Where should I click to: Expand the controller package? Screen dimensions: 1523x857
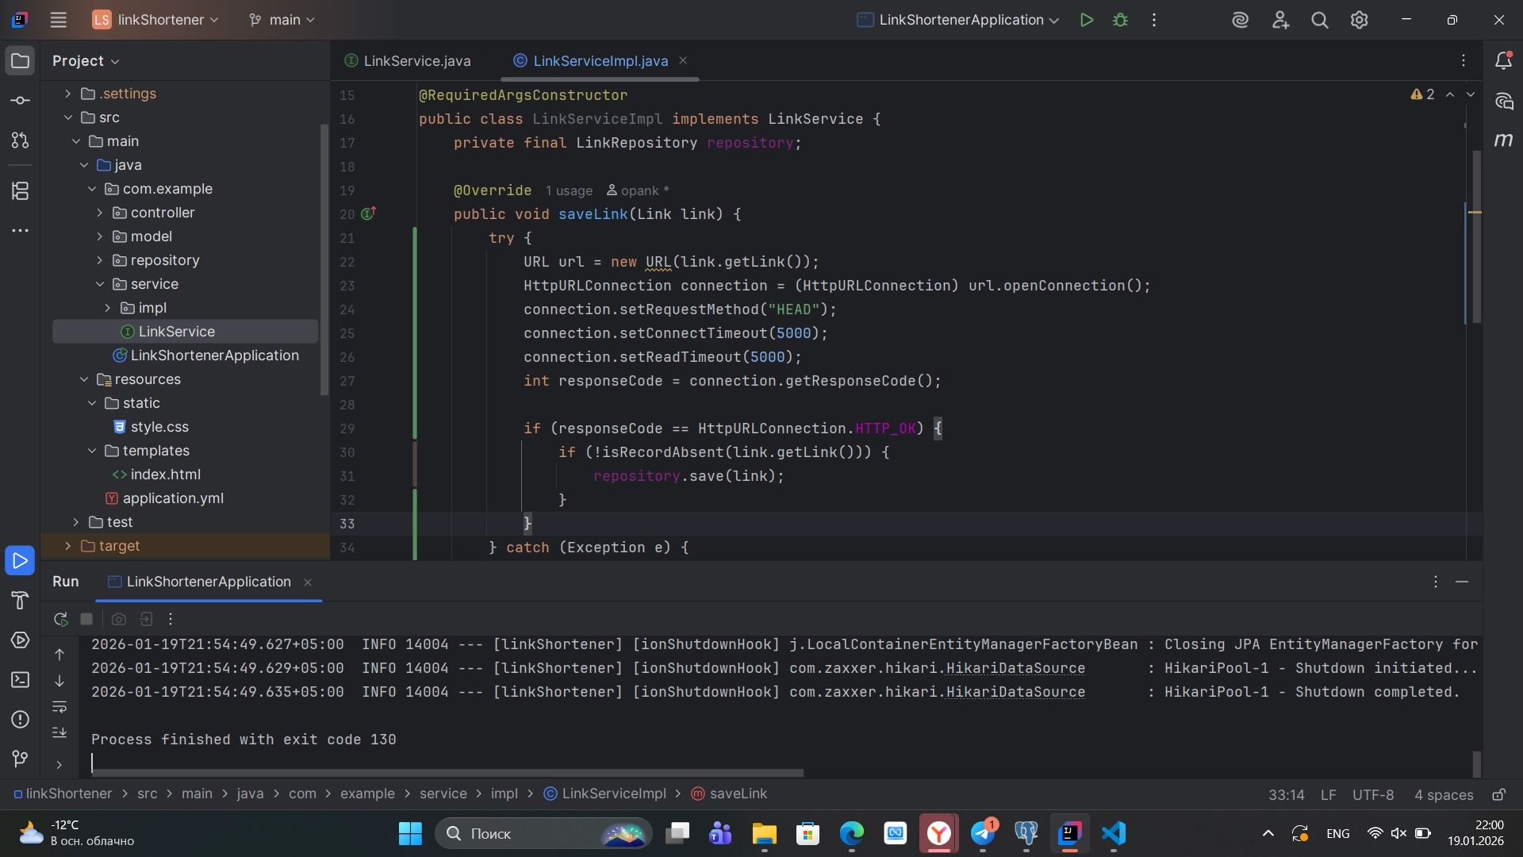(x=100, y=213)
